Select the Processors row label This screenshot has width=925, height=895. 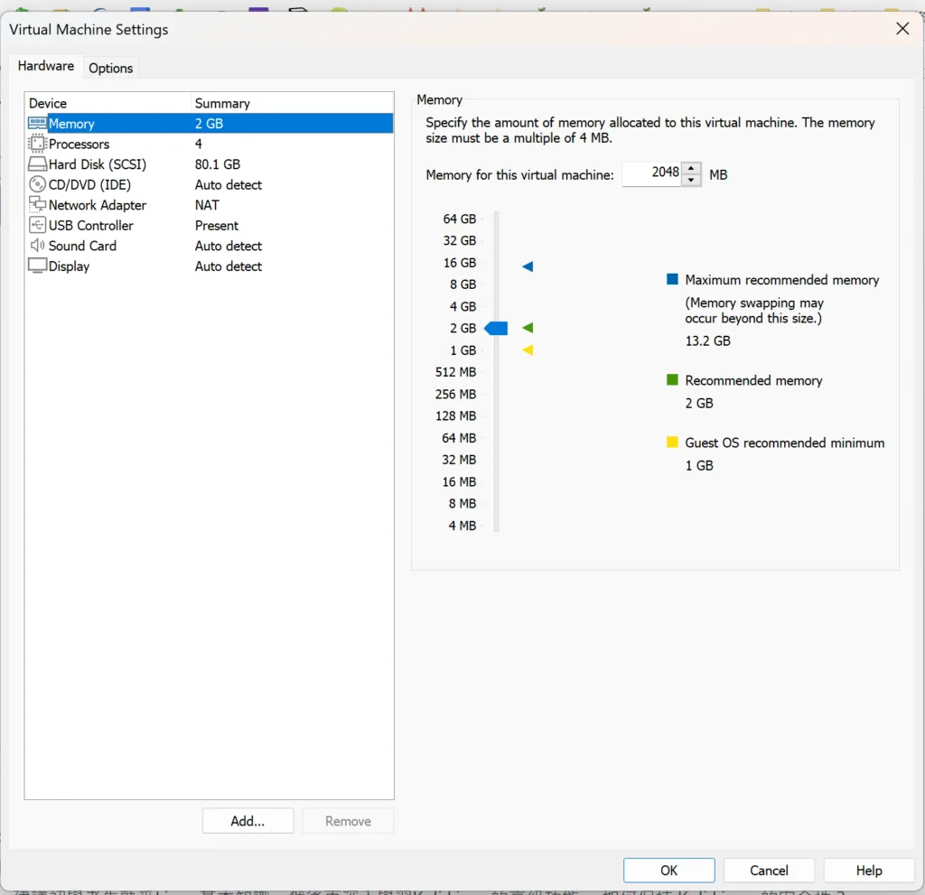pyautogui.click(x=79, y=144)
